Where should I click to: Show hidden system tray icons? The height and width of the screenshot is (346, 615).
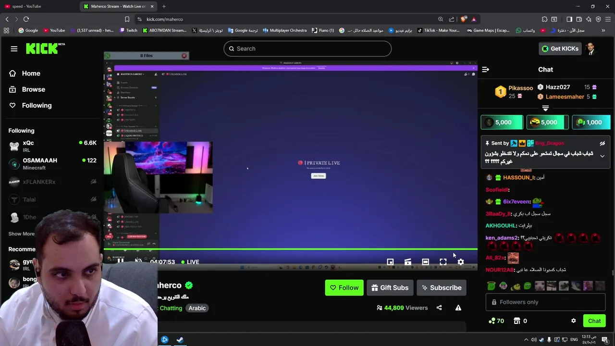click(x=526, y=340)
